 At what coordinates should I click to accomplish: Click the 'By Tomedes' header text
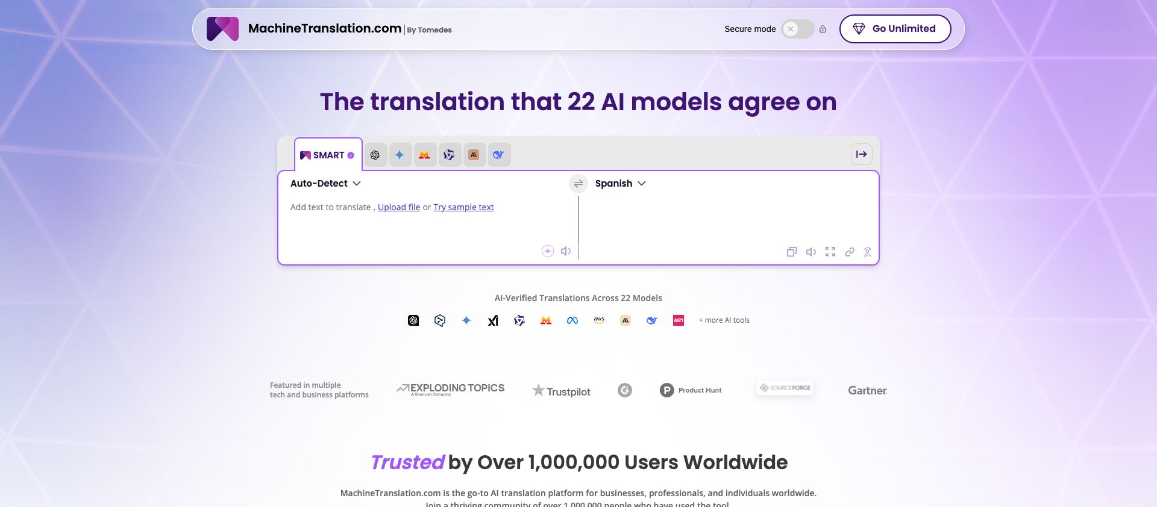429,30
